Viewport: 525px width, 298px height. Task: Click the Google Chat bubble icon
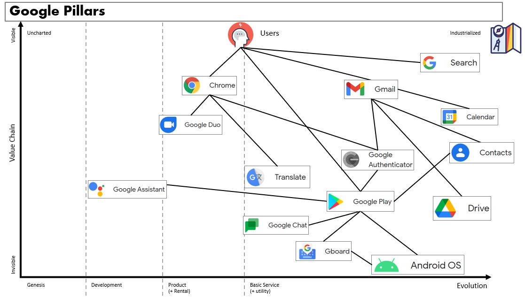(x=251, y=225)
